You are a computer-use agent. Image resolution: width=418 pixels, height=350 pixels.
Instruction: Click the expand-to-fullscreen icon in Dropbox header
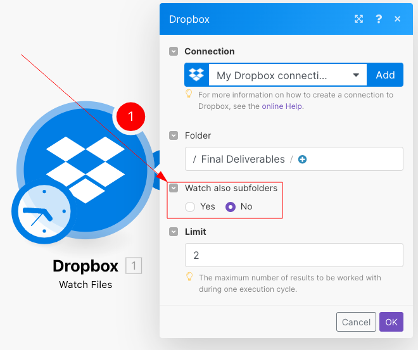(358, 19)
